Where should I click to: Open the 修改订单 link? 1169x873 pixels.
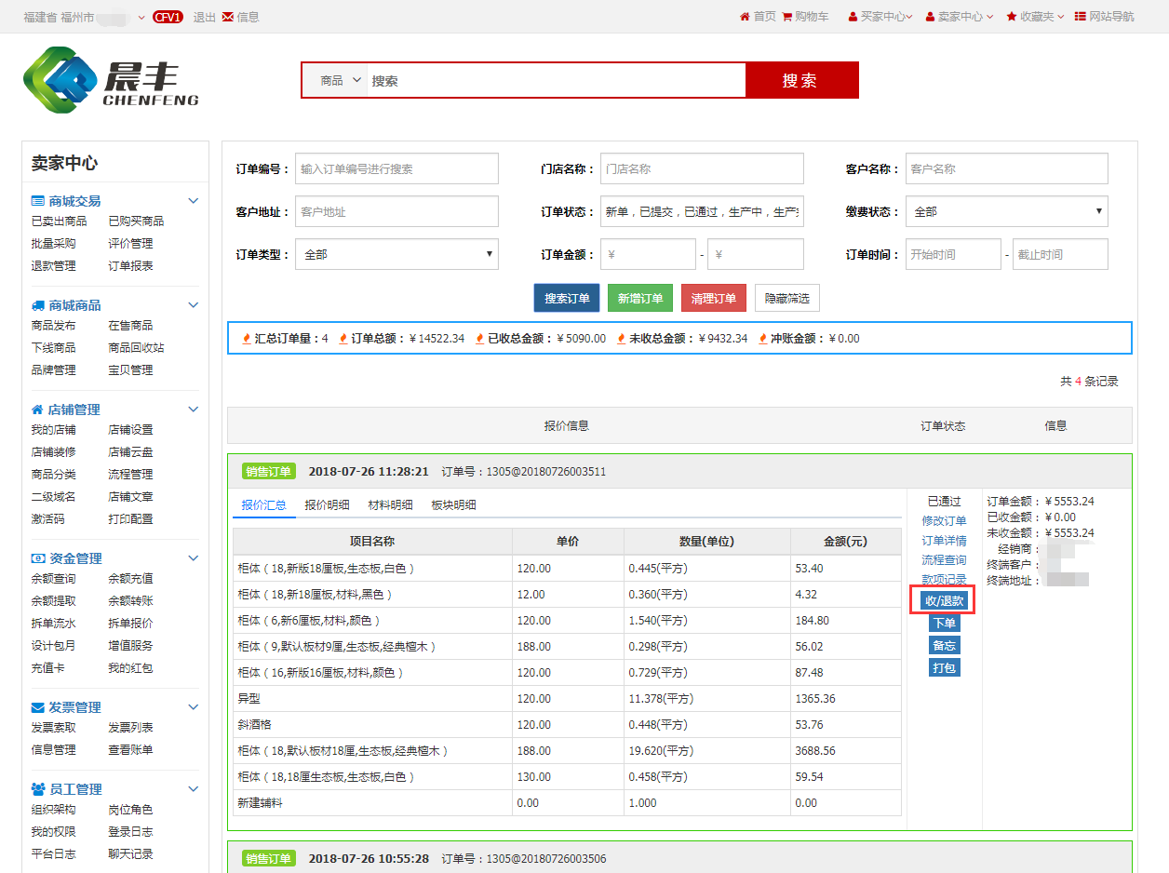tap(944, 521)
